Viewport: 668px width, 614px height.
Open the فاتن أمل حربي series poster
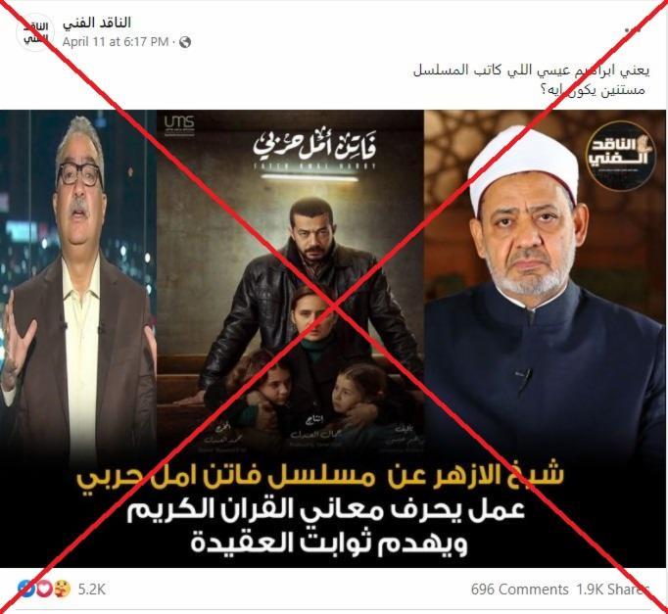click(x=290, y=281)
